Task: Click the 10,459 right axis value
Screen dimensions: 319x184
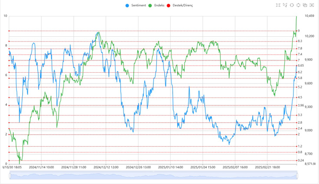Action: [x=309, y=16]
